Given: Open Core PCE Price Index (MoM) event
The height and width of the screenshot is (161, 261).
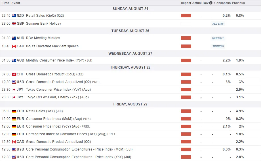Looking at the screenshot, I should click(x=79, y=149).
